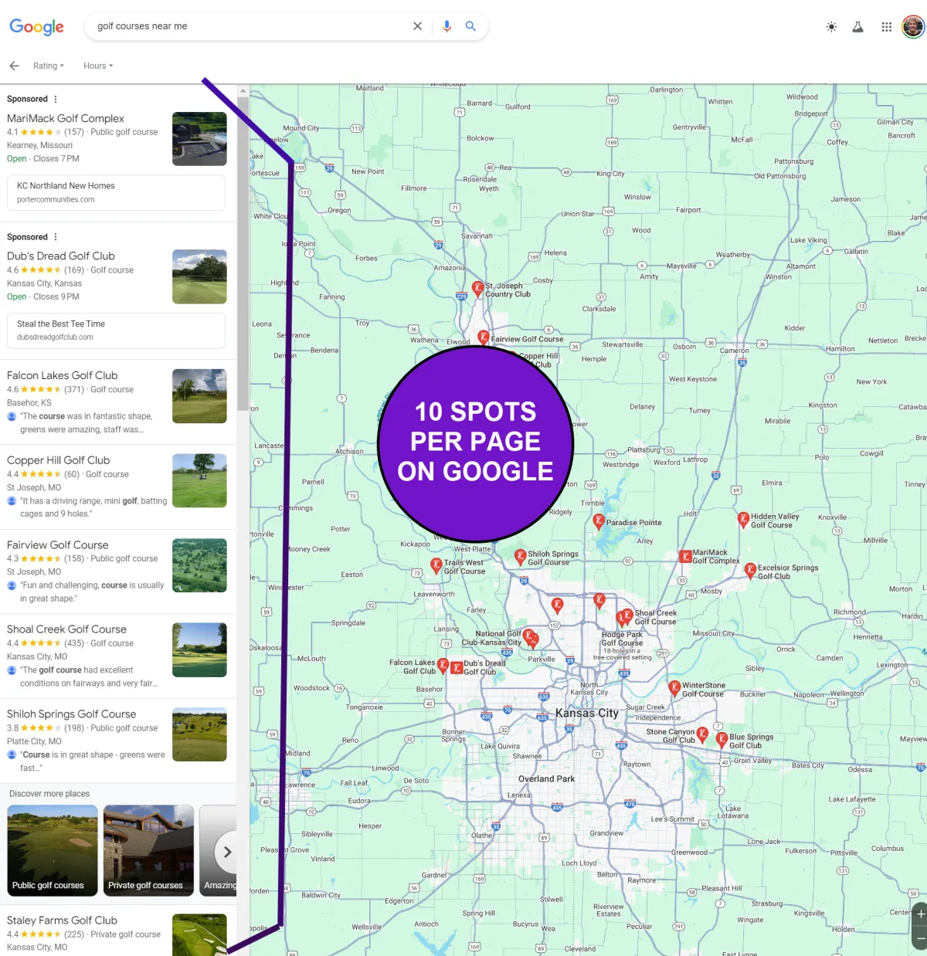Click Dub's Dread Golf Club marker
This screenshot has height=956, width=927.
(x=457, y=667)
